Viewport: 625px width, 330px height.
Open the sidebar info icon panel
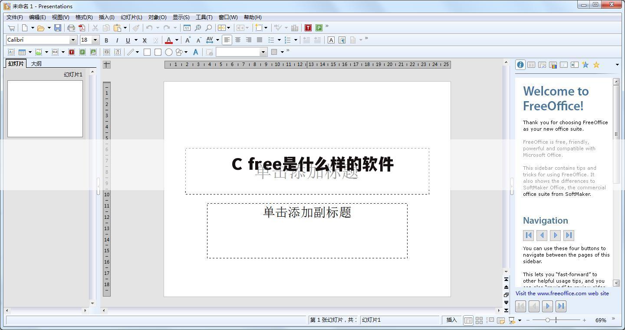coord(520,65)
